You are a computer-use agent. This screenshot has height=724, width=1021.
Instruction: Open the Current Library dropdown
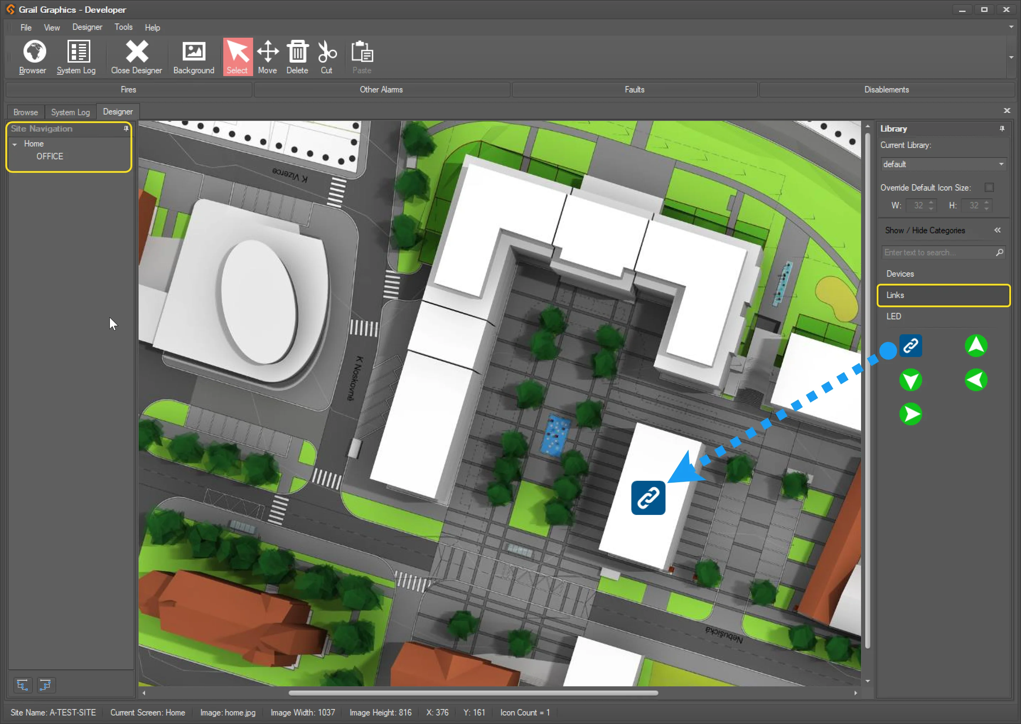[1001, 165]
